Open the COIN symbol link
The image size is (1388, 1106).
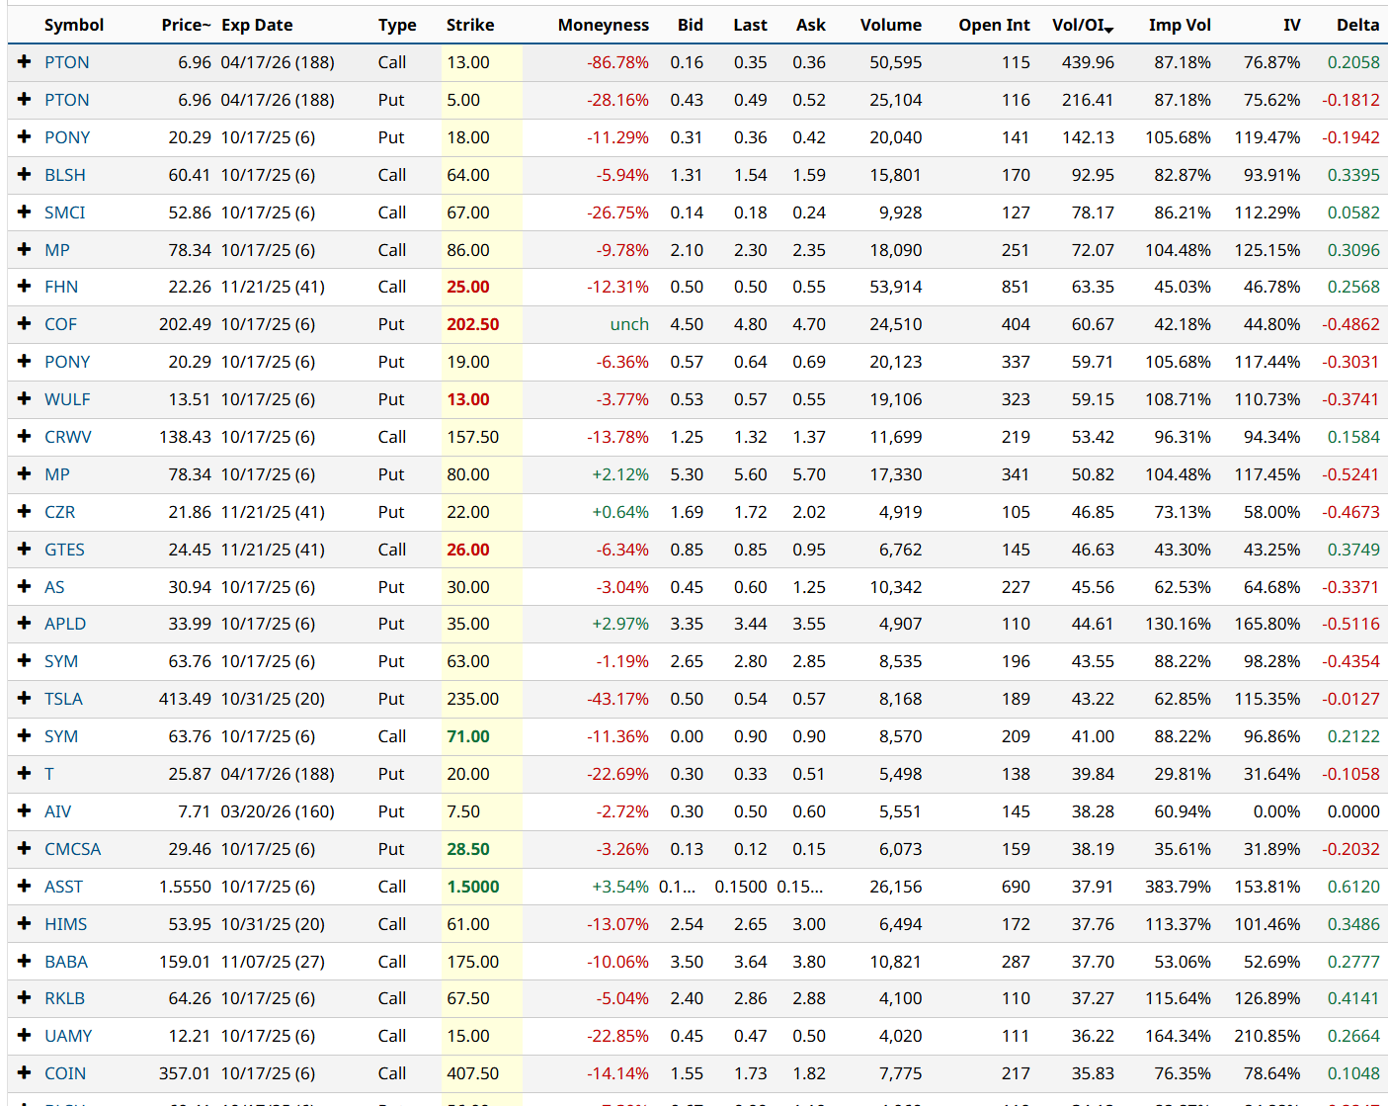(65, 1073)
